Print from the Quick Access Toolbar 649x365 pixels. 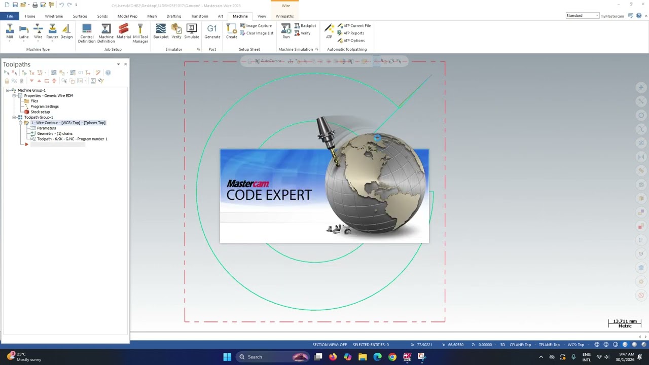pyautogui.click(x=35, y=5)
